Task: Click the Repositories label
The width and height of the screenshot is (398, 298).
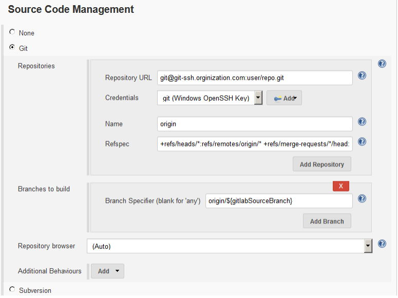Action: tap(36, 66)
